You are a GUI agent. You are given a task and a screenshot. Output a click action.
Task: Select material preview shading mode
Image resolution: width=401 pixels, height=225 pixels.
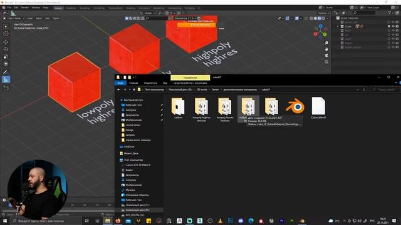pyautogui.click(x=319, y=18)
